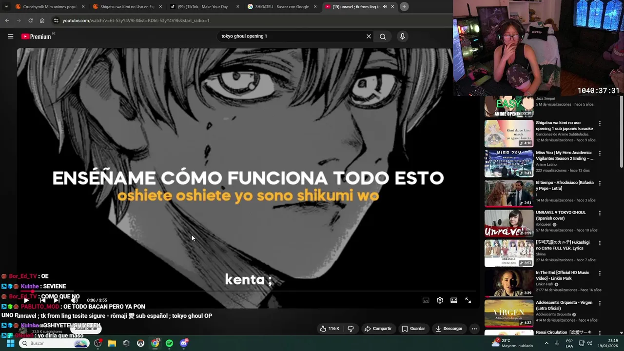Viewport: 624px width, 351px height.
Task: Mute the tab audio via speaker icon
Action: click(x=385, y=7)
